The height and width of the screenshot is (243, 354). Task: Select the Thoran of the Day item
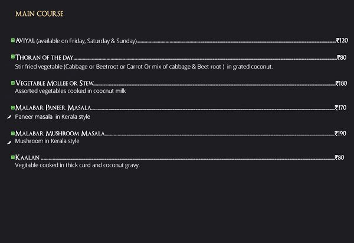pyautogui.click(x=44, y=58)
